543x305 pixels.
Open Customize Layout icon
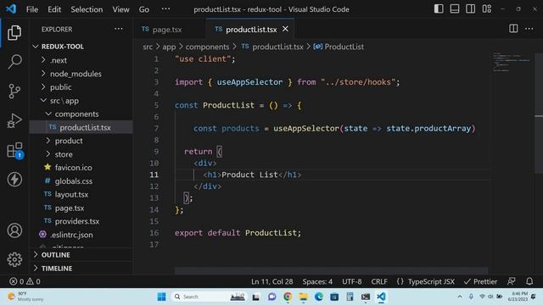tap(486, 9)
